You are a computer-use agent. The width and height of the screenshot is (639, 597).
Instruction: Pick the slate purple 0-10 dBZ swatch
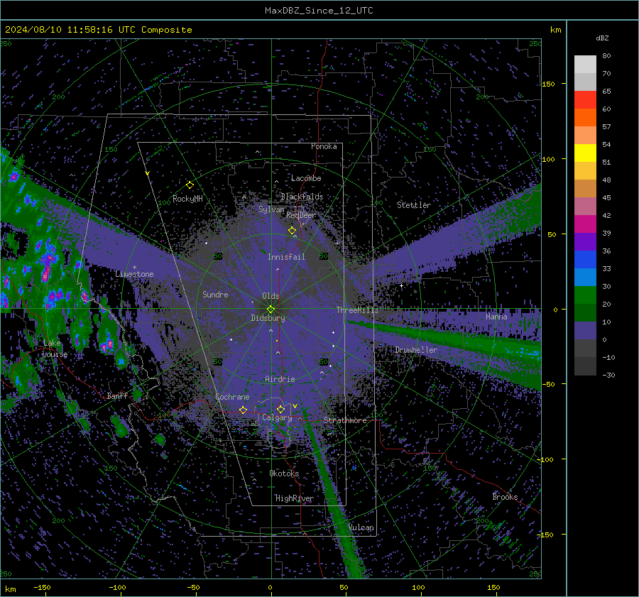pos(585,331)
